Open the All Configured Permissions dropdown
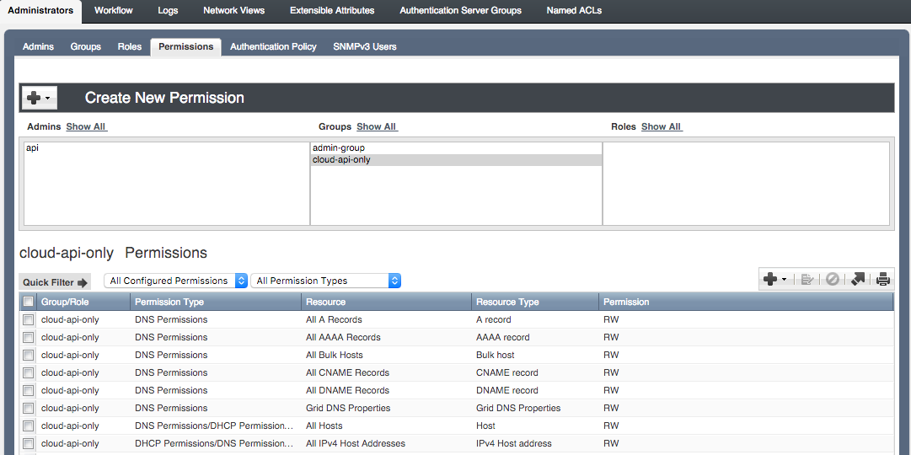Screen dimensions: 911x455 [176, 281]
